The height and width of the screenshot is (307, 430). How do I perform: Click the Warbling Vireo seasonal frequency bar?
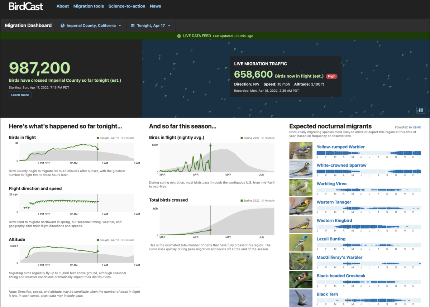click(368, 190)
